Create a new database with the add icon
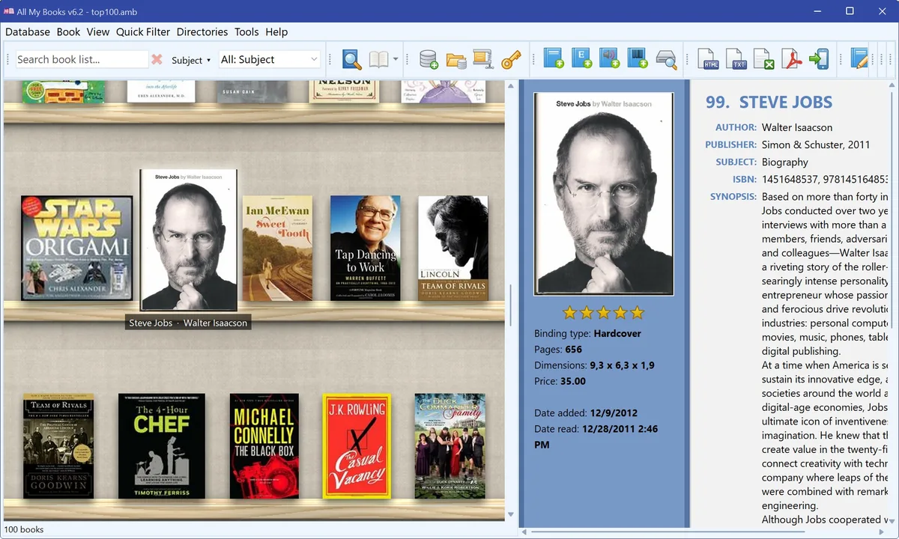This screenshot has width=899, height=539. (429, 59)
